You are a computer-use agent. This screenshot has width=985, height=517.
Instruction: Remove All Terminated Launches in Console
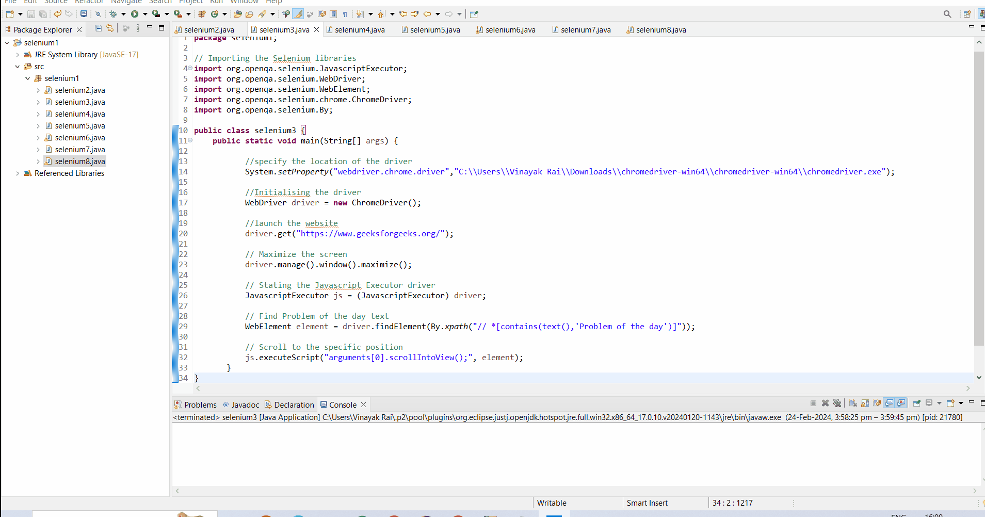pos(837,403)
